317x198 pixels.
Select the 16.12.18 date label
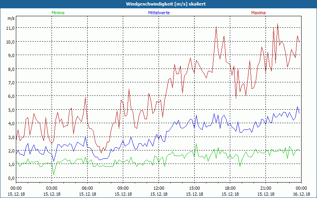(x=302, y=194)
